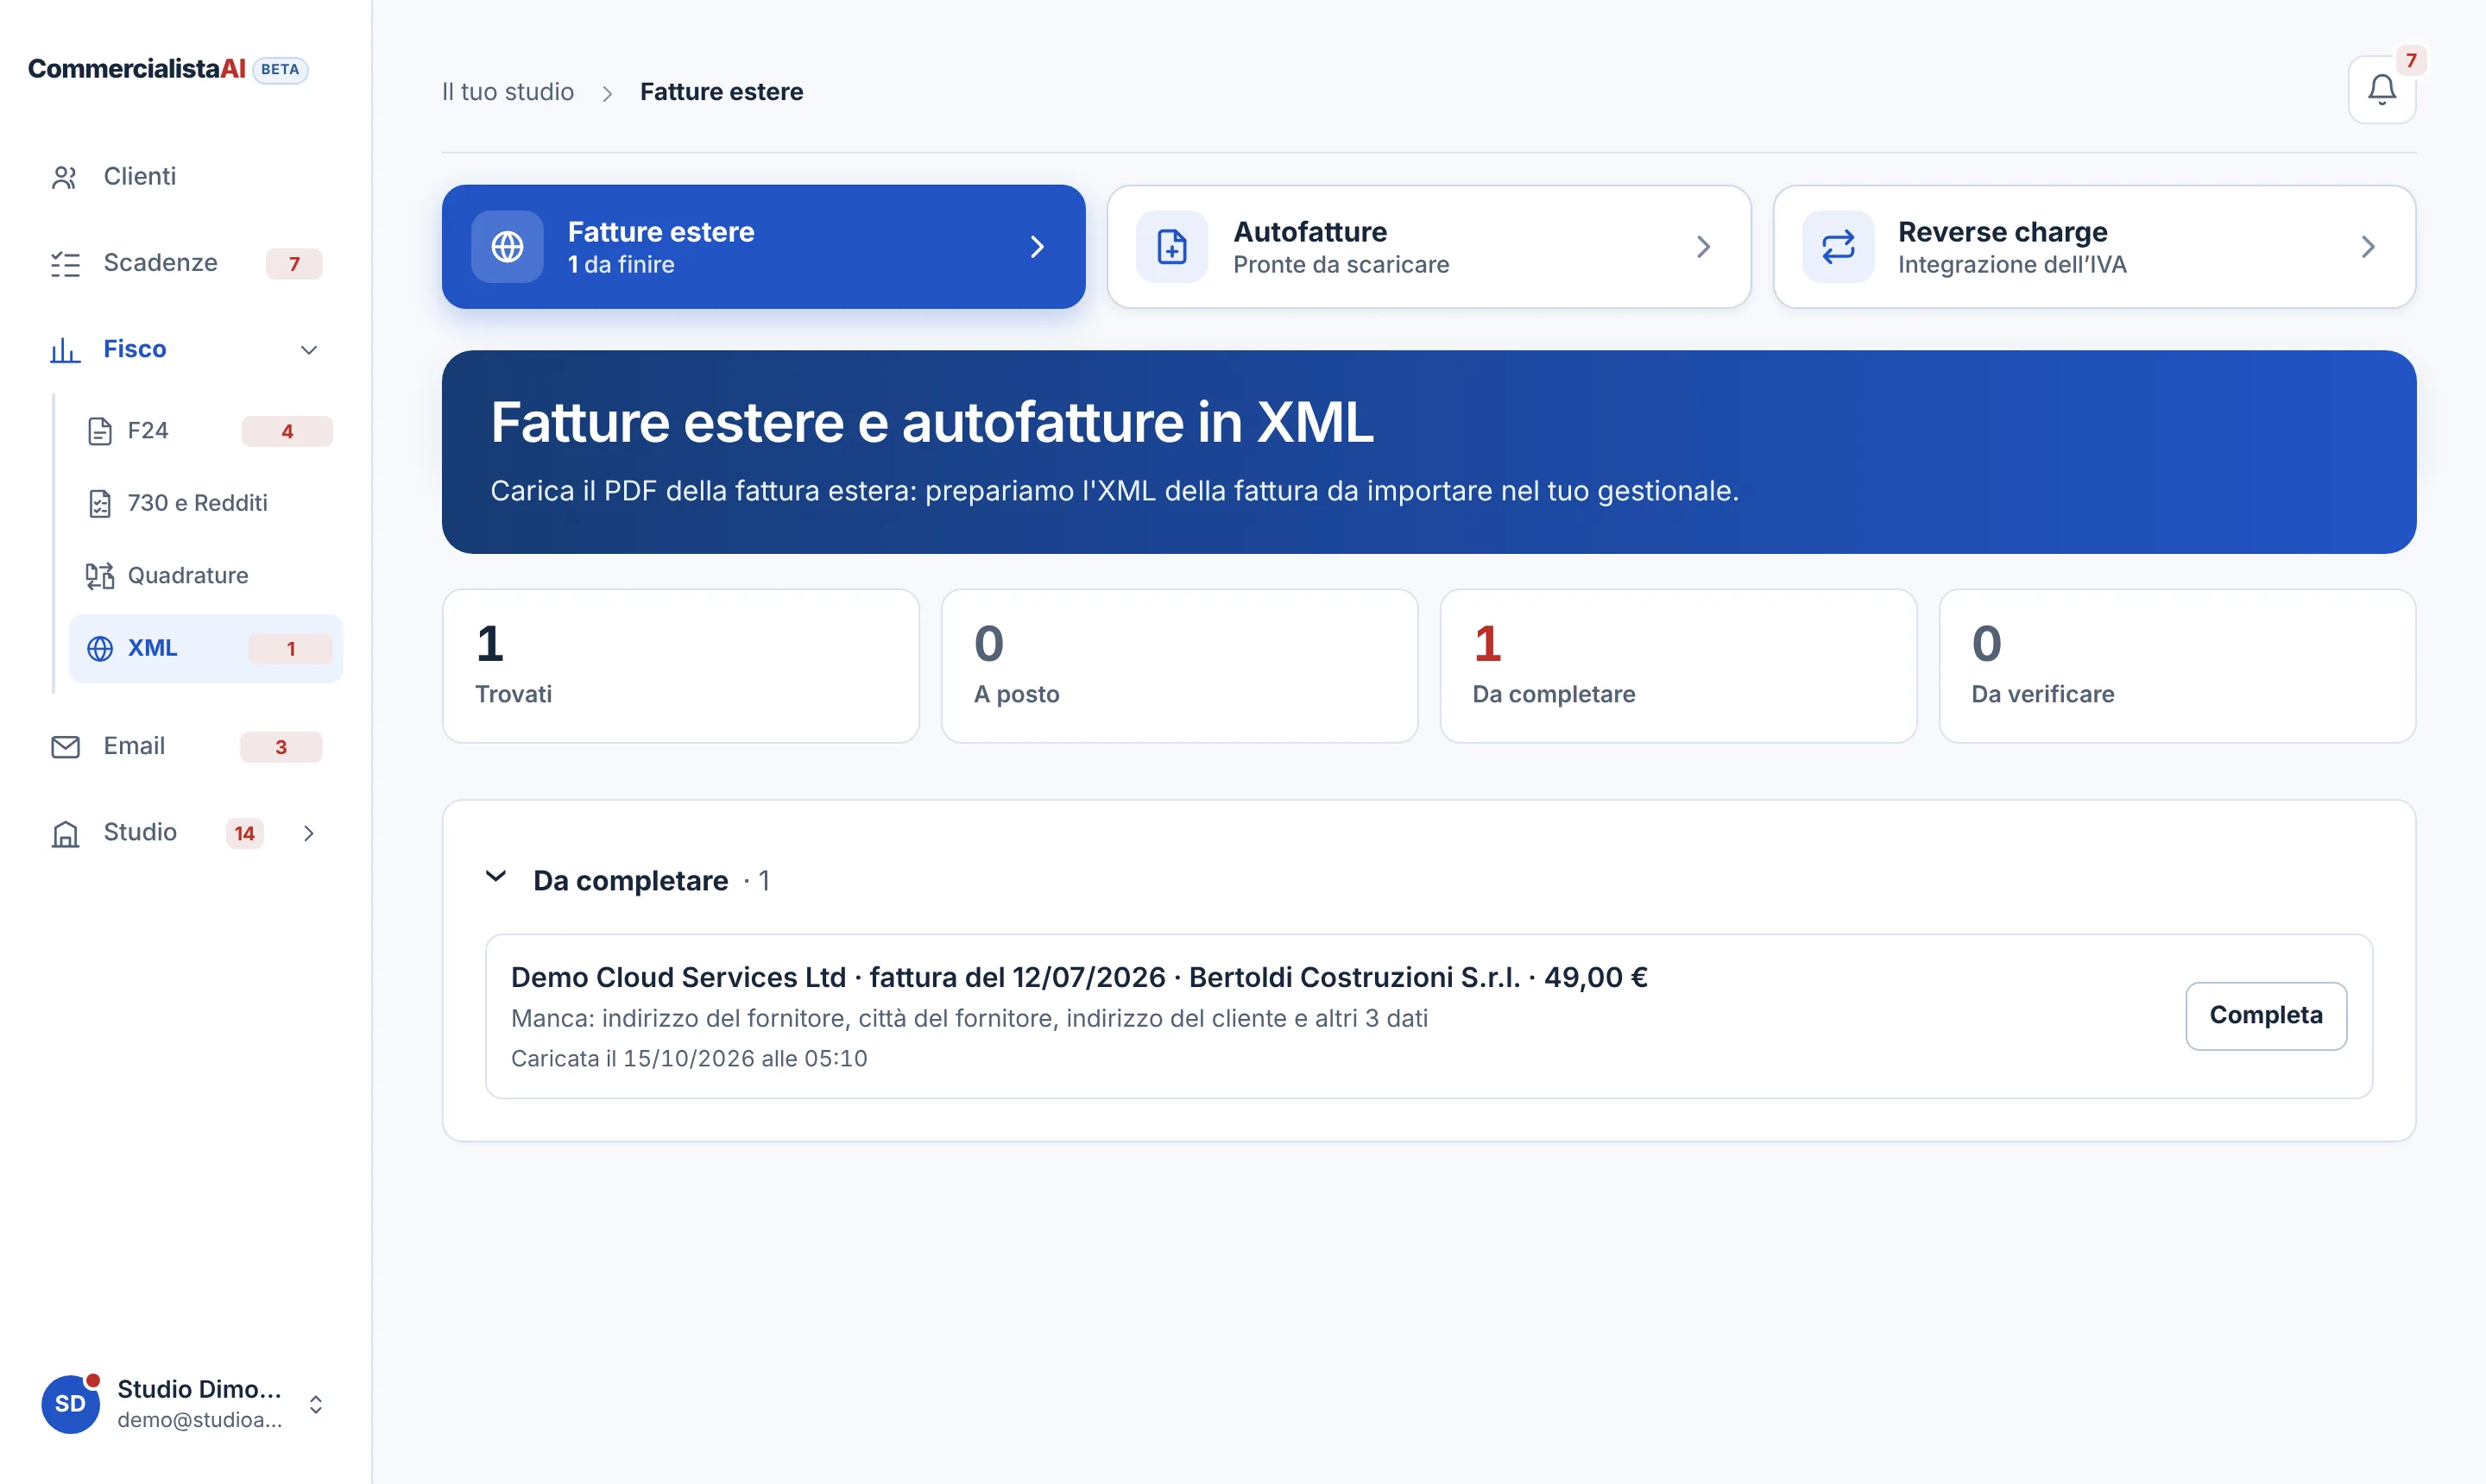
Task: Click 'Caricata il 15/10/2026 alle 05:10'
Action: 690,1058
